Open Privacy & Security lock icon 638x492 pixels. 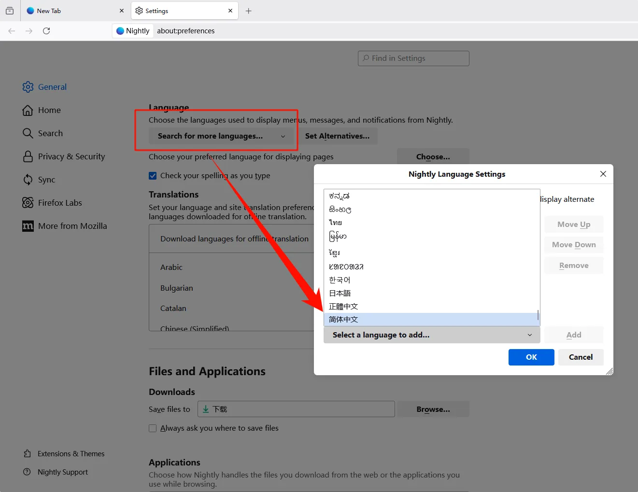(28, 156)
